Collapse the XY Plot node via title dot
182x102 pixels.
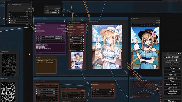tap(92, 82)
